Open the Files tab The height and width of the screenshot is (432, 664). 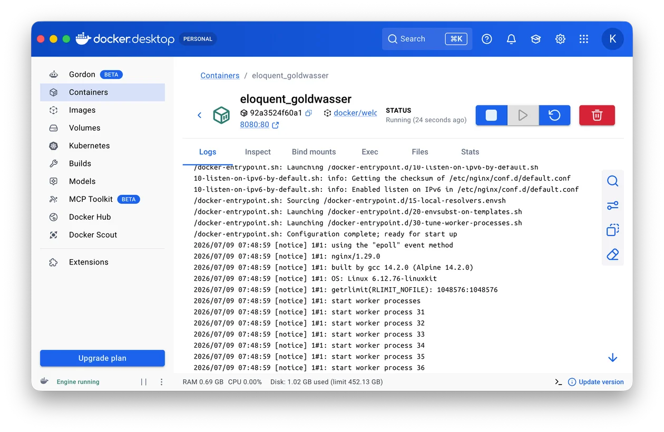419,152
